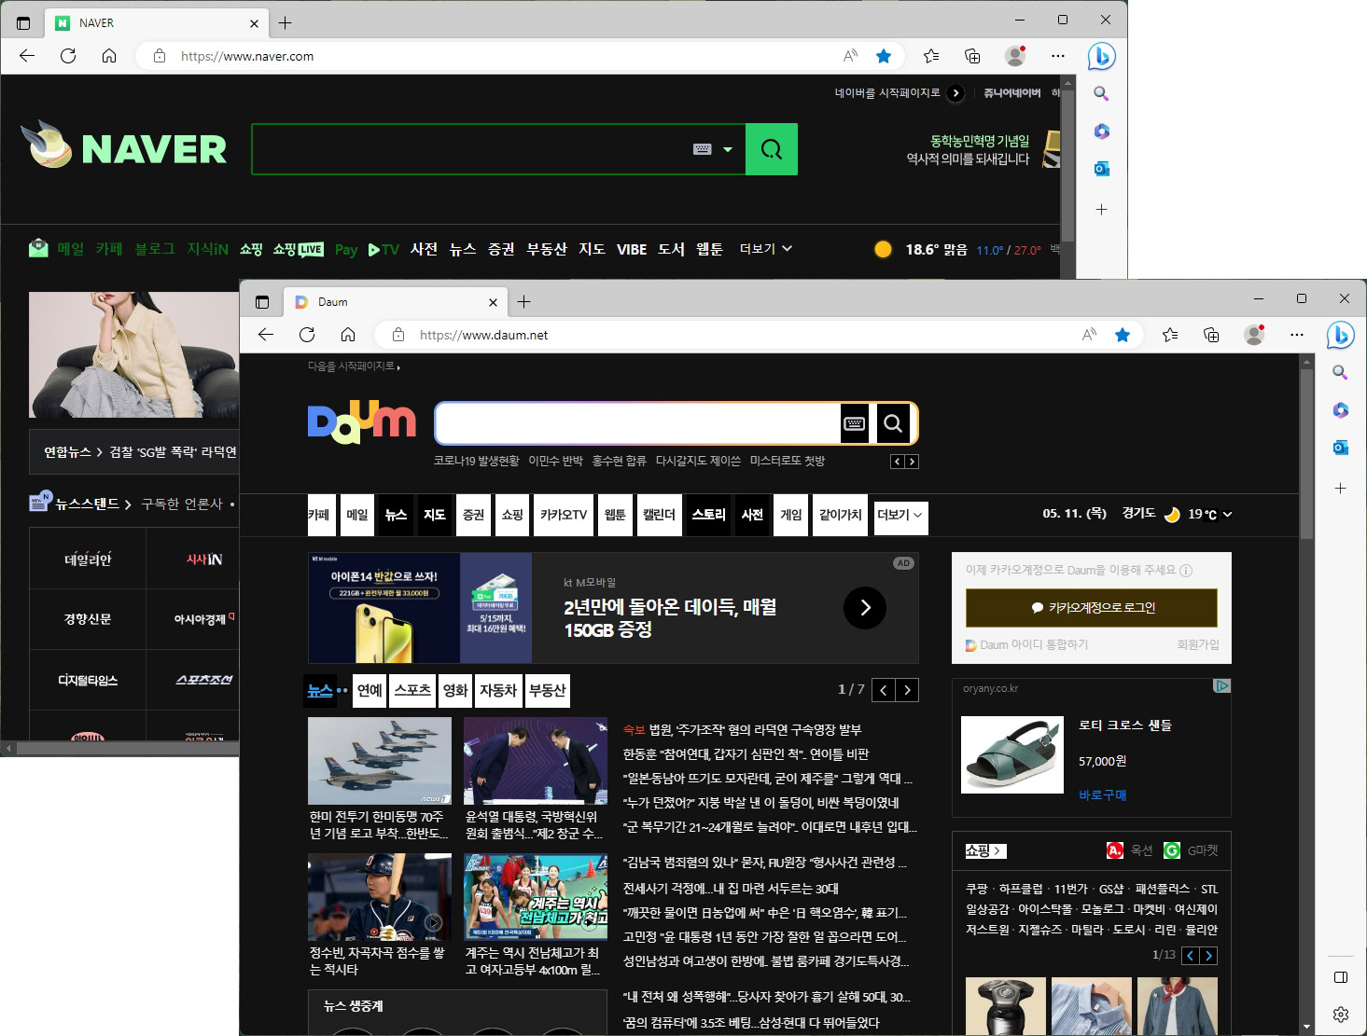Click the Daum search magnifier icon
Viewport: 1367px width, 1036px height.
coord(893,422)
